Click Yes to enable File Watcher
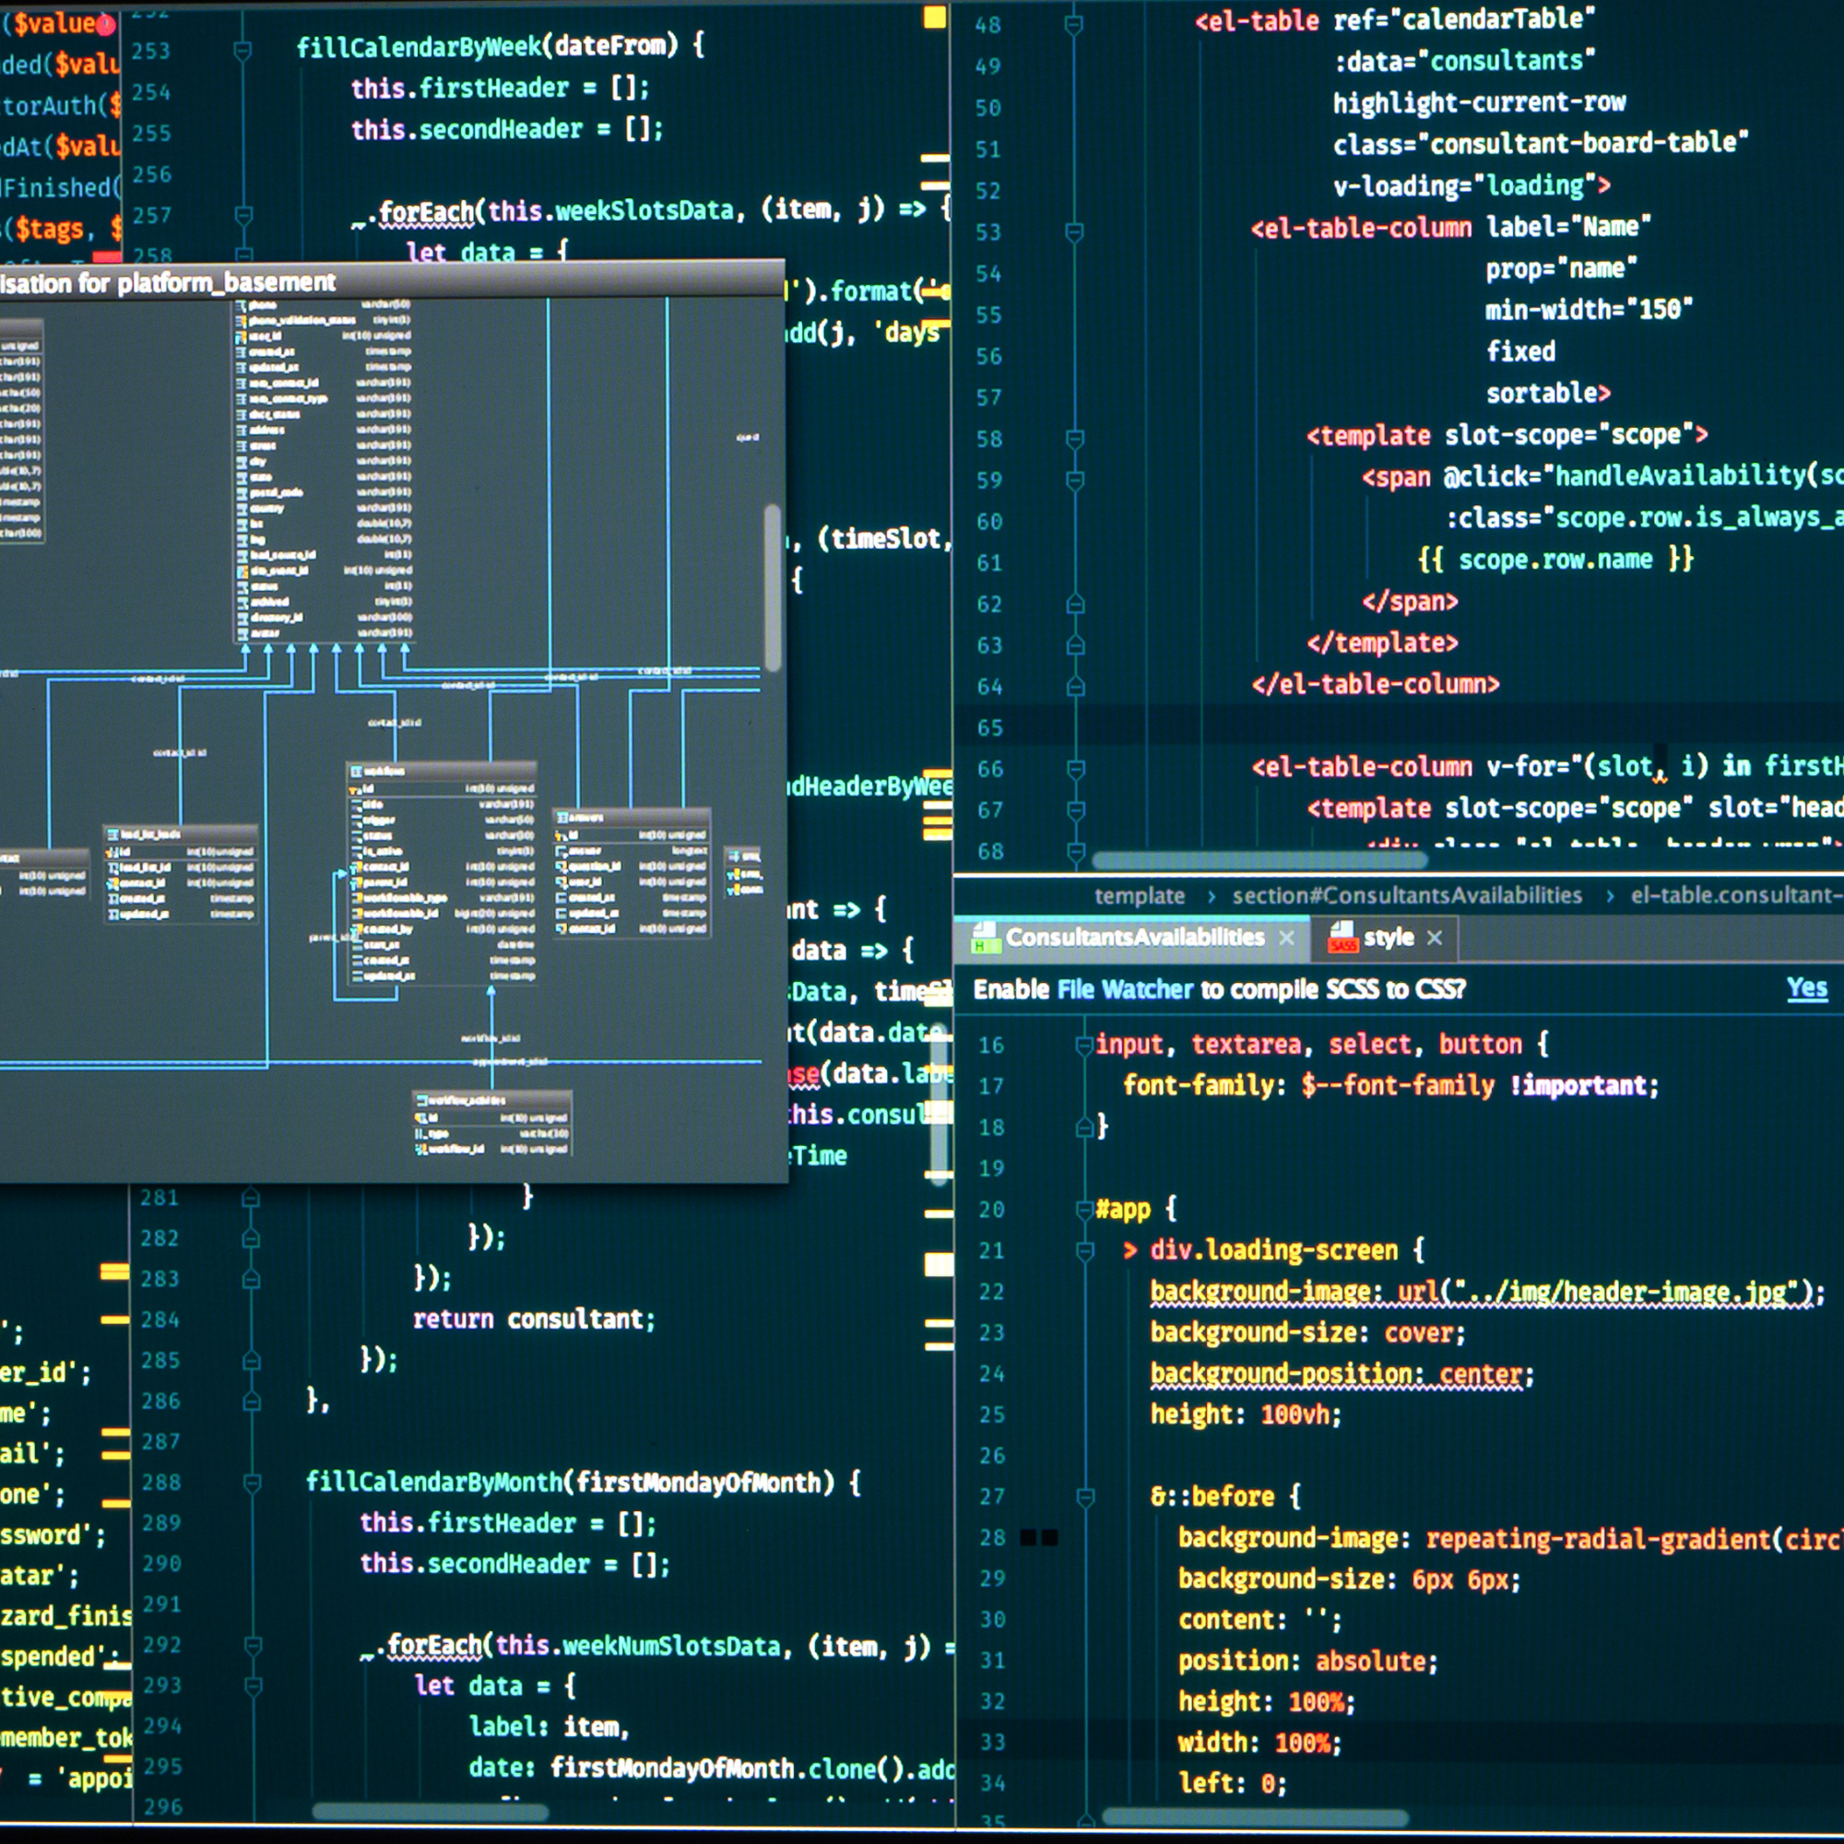The image size is (1844, 1844). (x=1807, y=987)
